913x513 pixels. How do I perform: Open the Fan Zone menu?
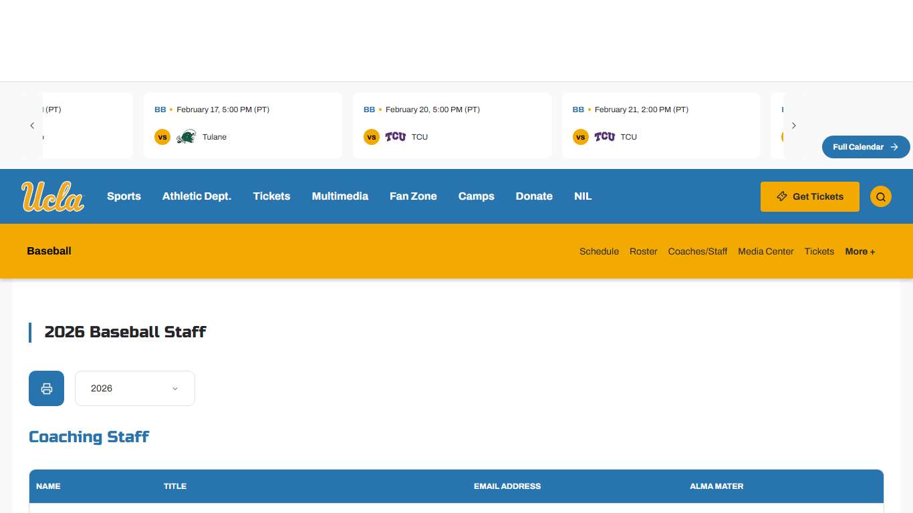(x=413, y=196)
